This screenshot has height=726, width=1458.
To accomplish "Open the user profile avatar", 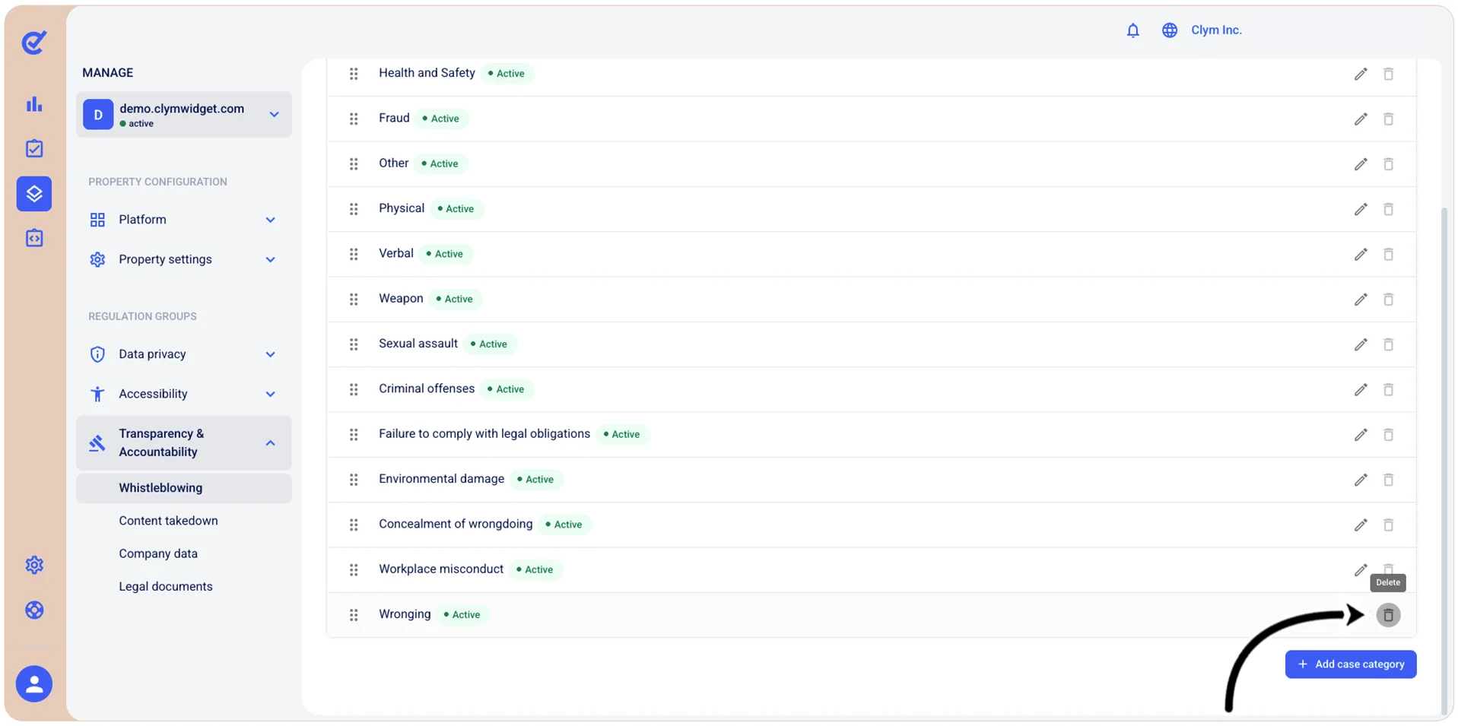I will (34, 683).
